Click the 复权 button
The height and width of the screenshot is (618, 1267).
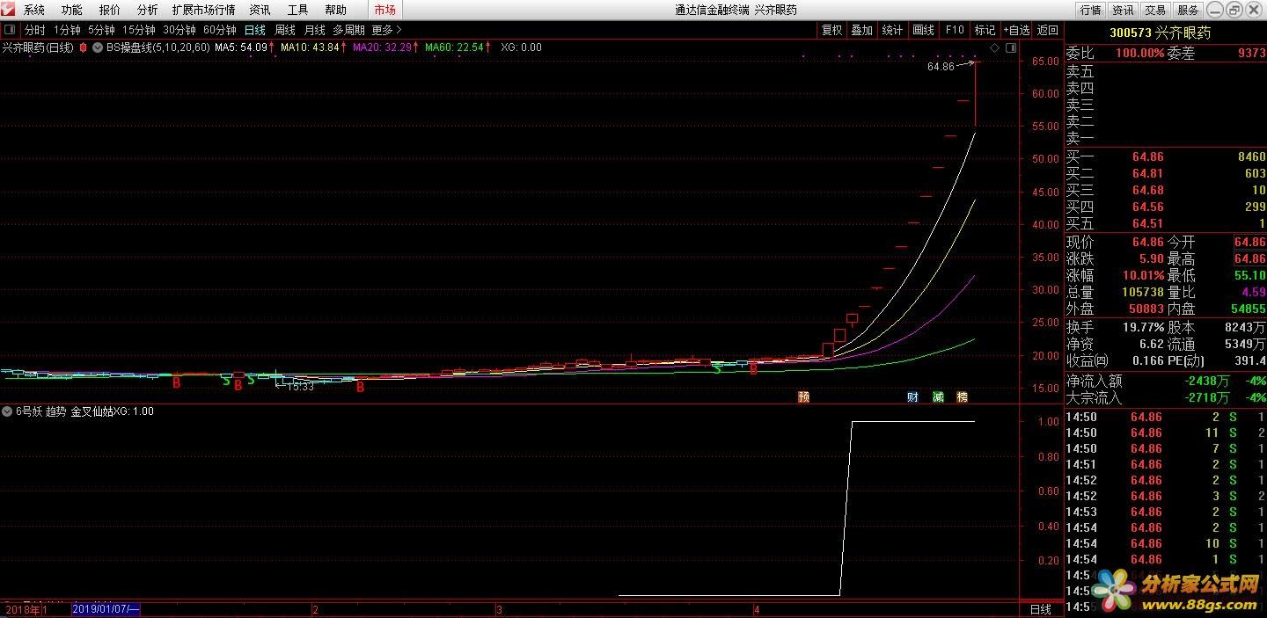click(x=831, y=30)
